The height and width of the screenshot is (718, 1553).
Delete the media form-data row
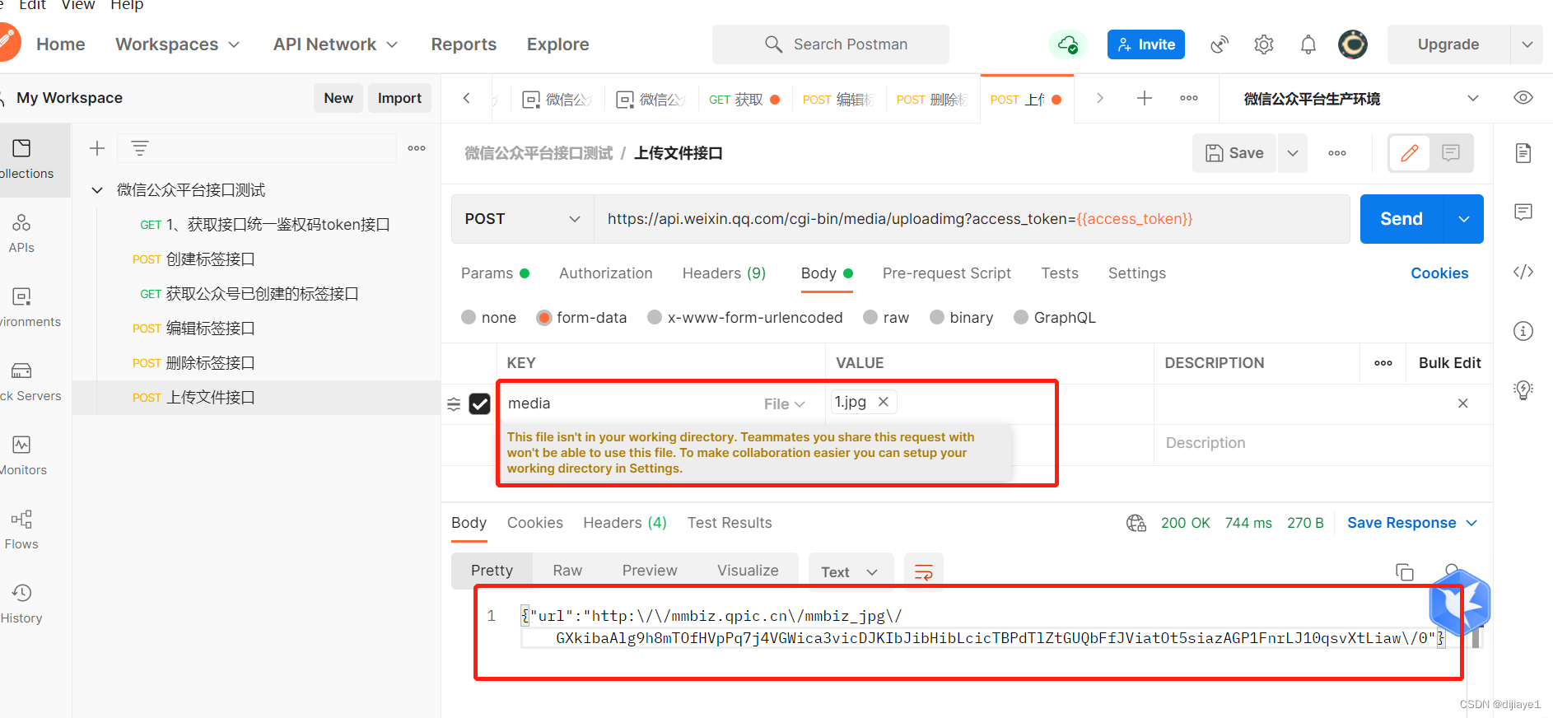click(1463, 403)
